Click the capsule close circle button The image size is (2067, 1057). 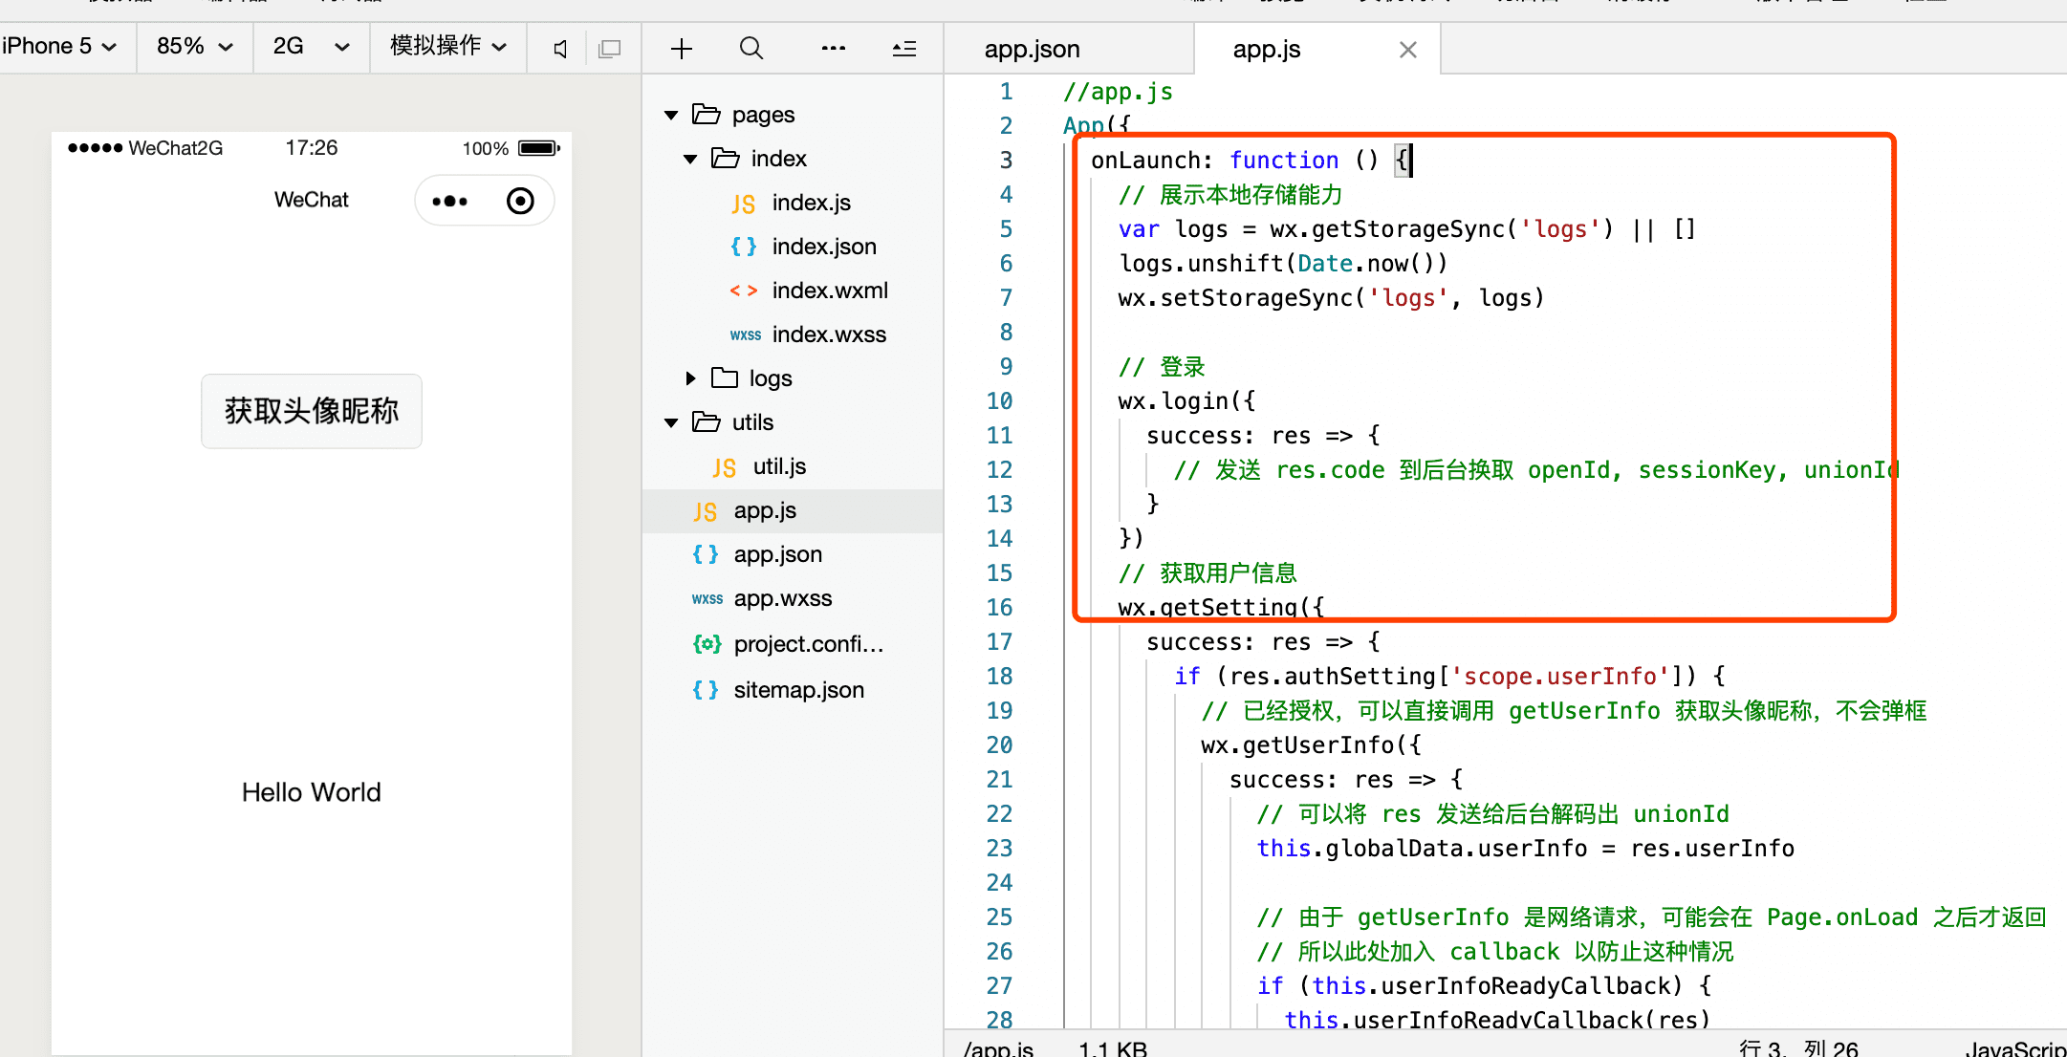tap(520, 201)
